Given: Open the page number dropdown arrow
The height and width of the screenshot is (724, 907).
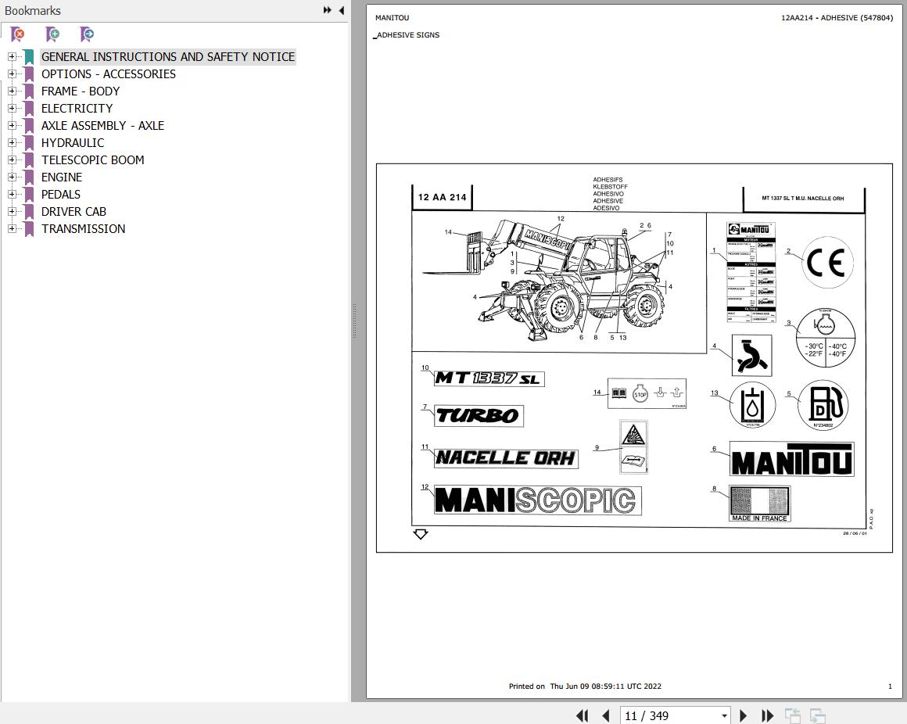Looking at the screenshot, I should click(x=723, y=716).
